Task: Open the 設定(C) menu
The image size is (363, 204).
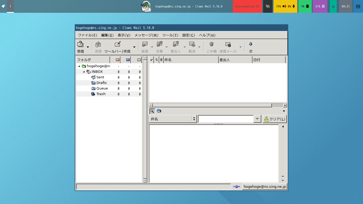Action: point(189,35)
